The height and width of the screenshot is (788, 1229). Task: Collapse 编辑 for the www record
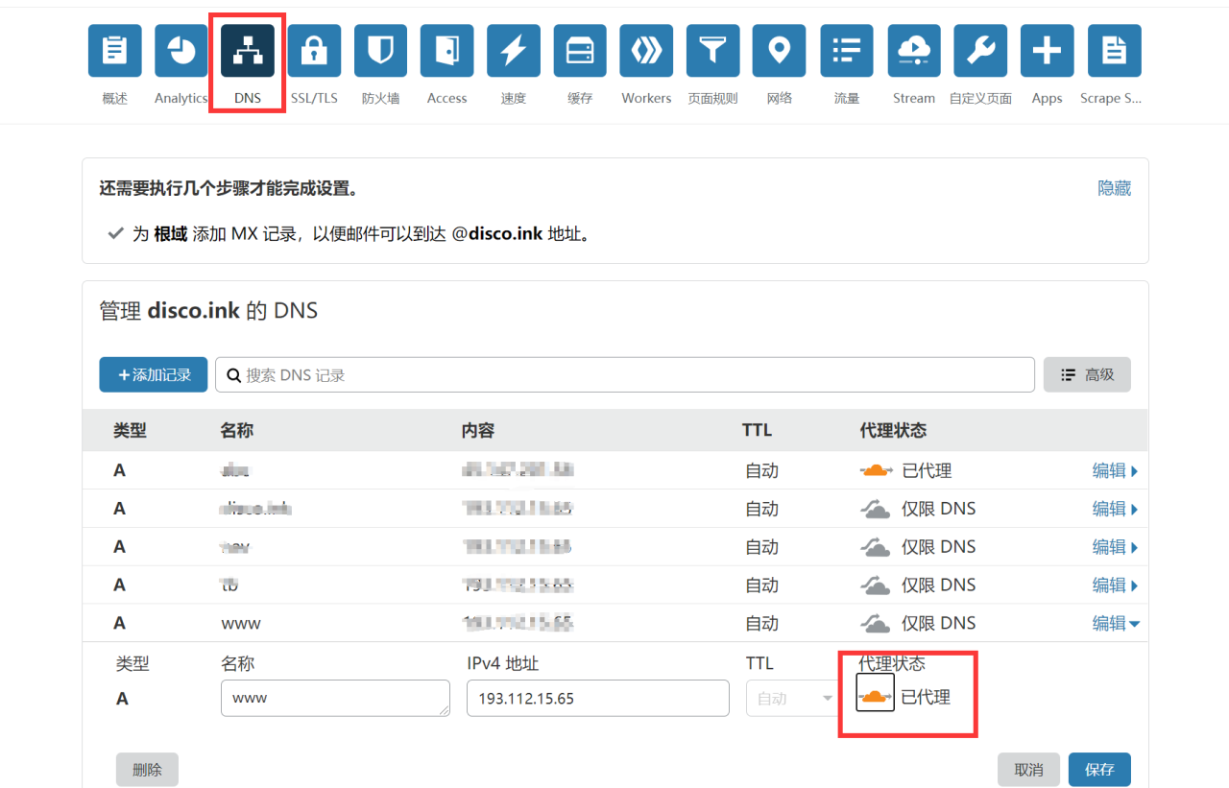coord(1116,623)
